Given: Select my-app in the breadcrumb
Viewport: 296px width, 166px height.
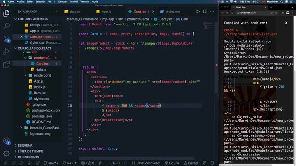Looking at the screenshot, I should (108, 19).
